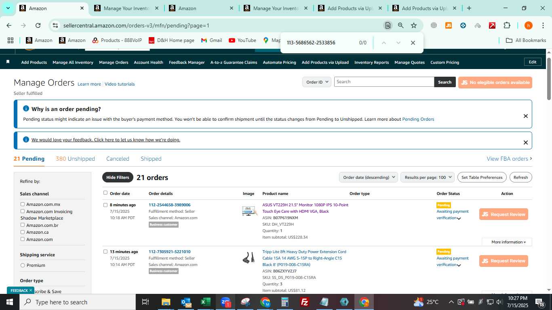Click the Hide Filters button

(x=118, y=177)
